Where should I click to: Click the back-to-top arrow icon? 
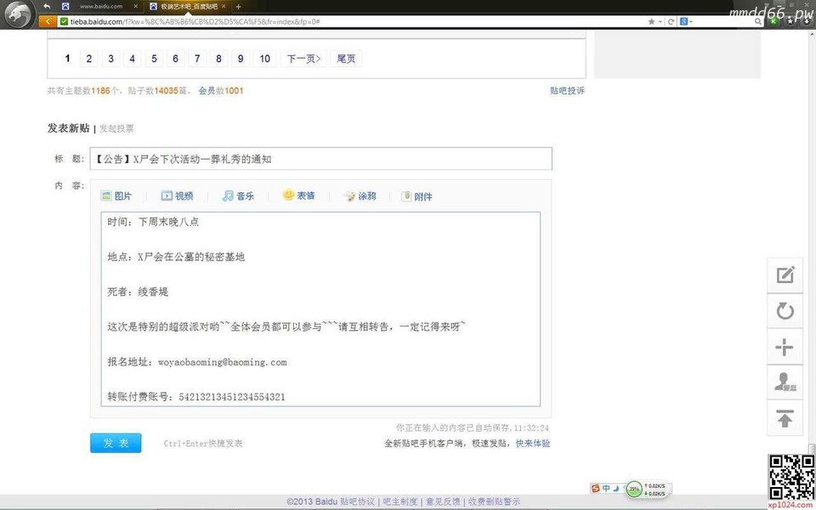785,418
